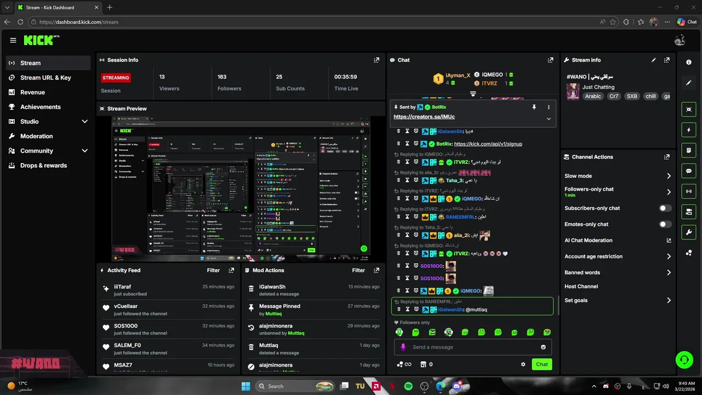
Task: Click the document/notes icon in the right sidebar
Action: 689,150
